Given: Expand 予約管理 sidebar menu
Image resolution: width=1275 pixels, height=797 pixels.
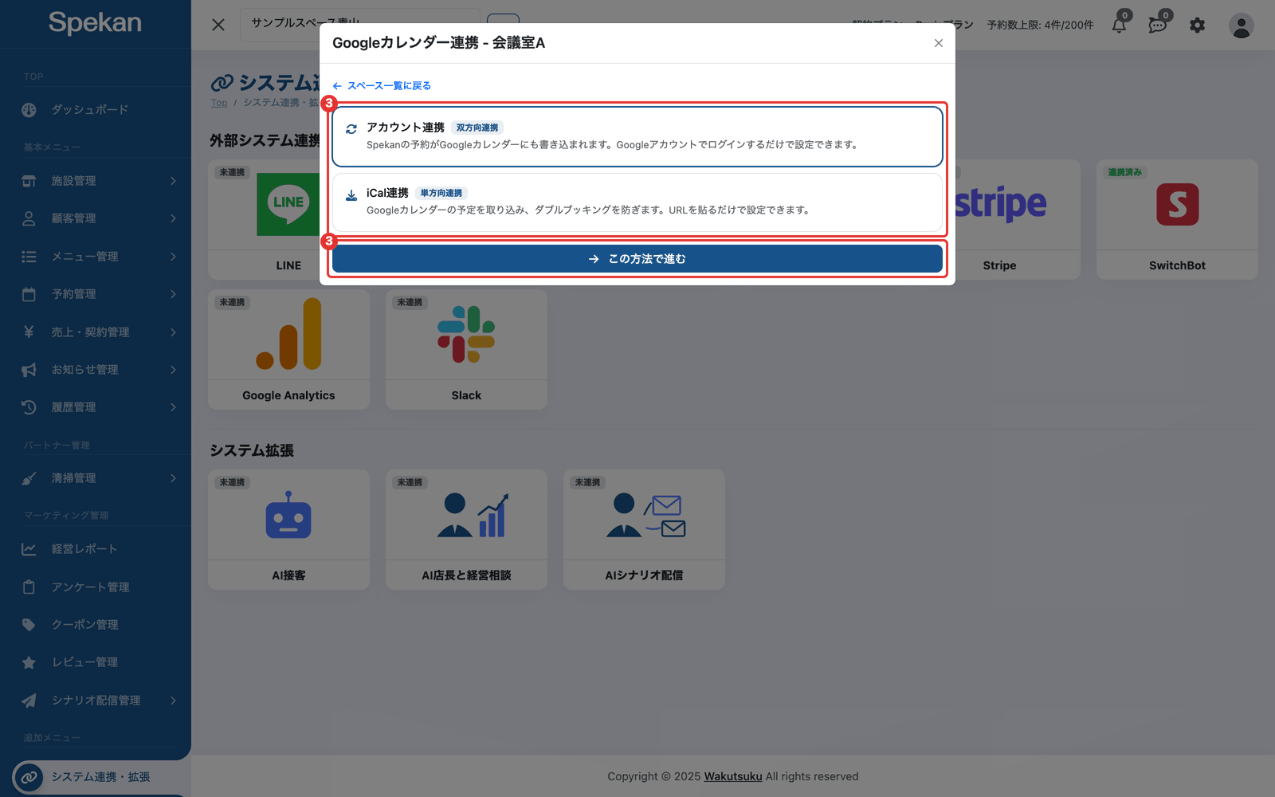Looking at the screenshot, I should click(x=96, y=294).
